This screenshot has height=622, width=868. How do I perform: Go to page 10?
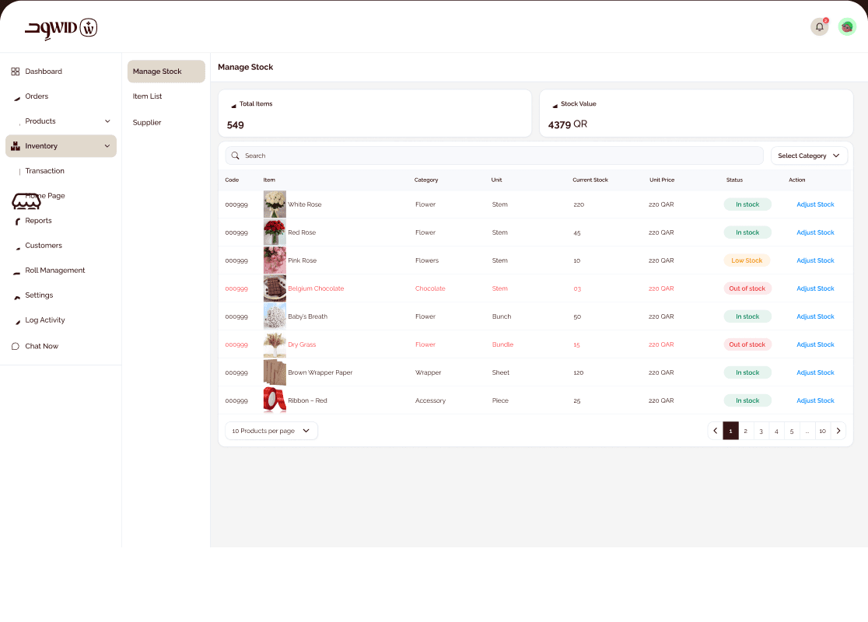[x=823, y=431]
